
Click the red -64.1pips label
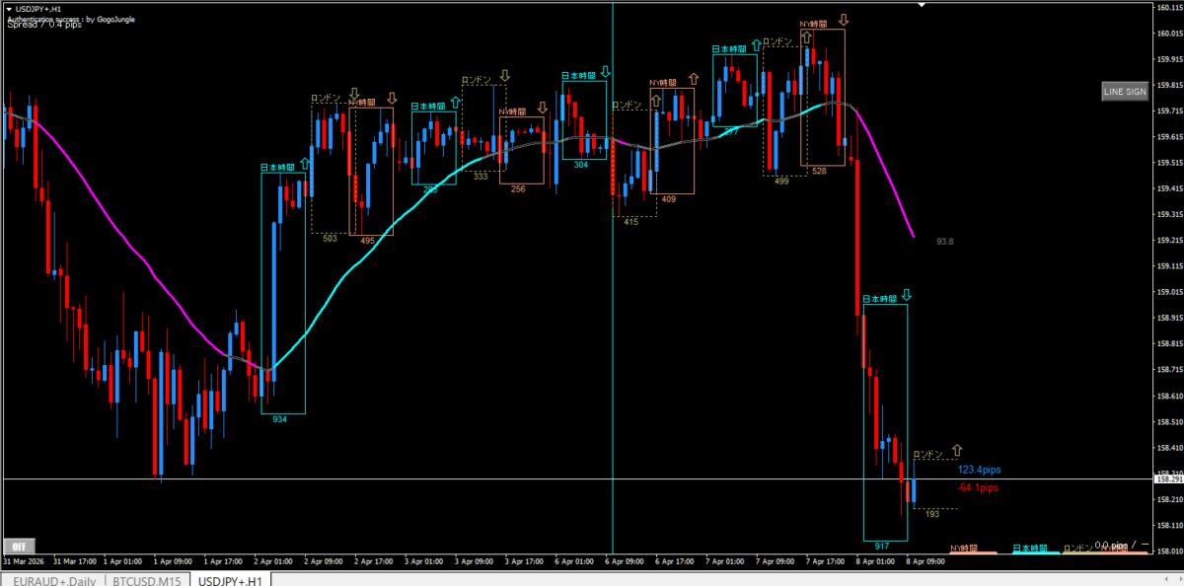click(x=977, y=487)
